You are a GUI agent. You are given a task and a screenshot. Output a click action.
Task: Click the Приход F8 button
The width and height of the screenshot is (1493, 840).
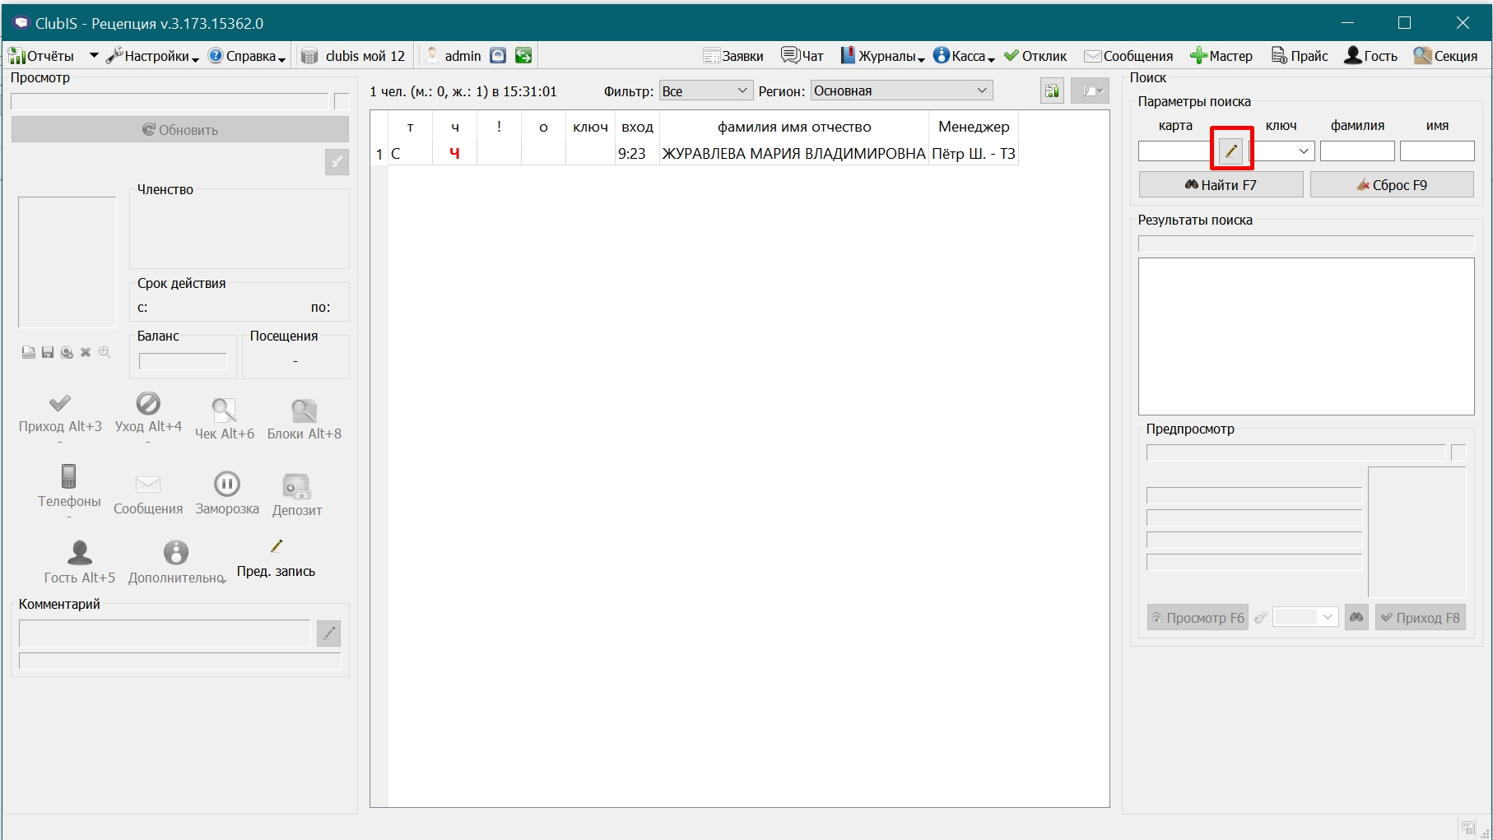click(x=1421, y=618)
